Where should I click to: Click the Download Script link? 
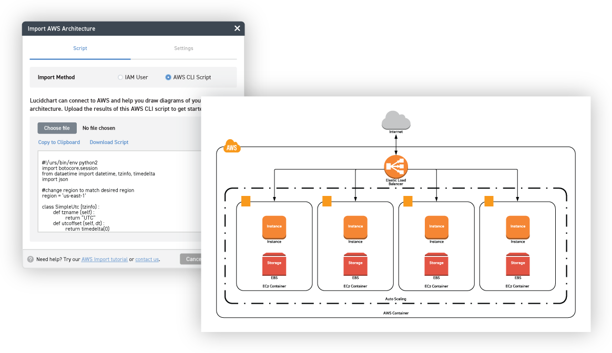(109, 142)
